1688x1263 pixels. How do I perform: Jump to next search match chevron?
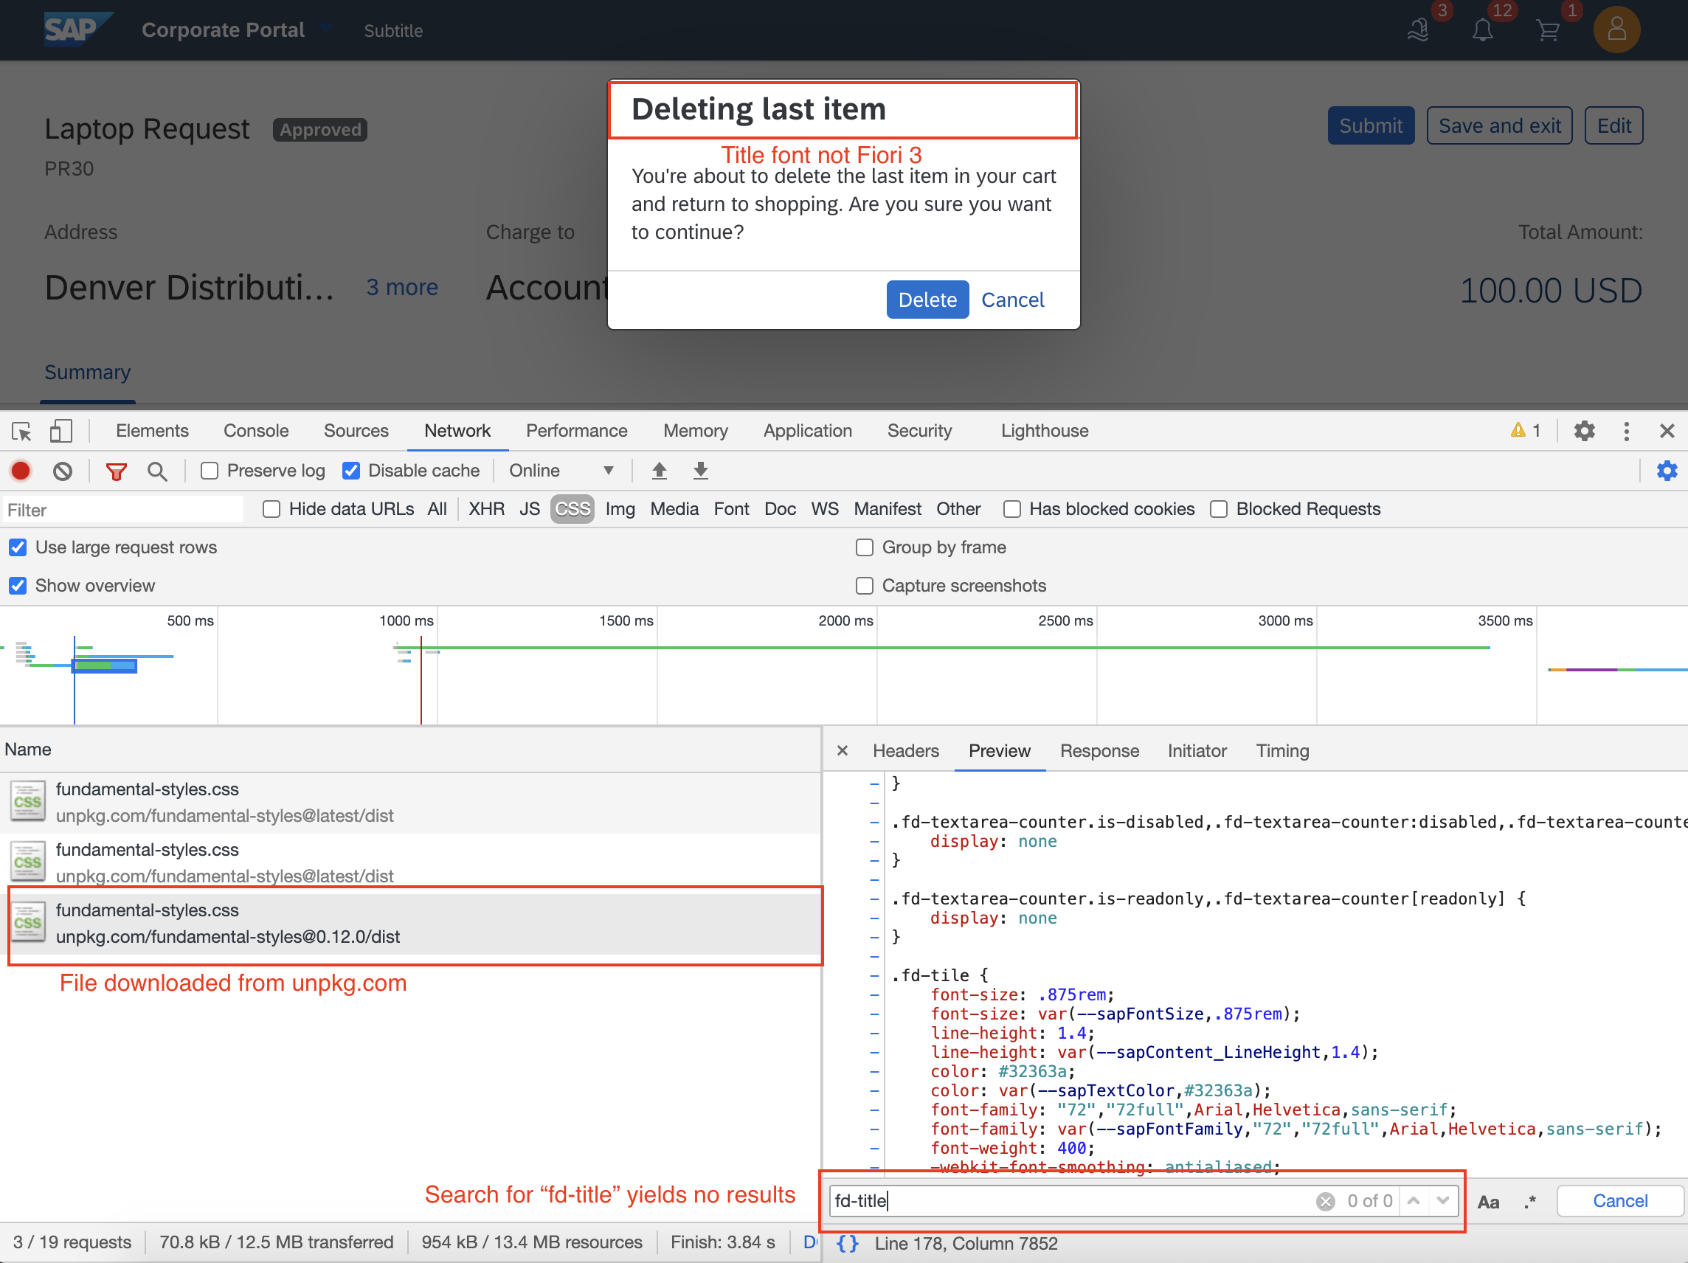click(x=1442, y=1200)
